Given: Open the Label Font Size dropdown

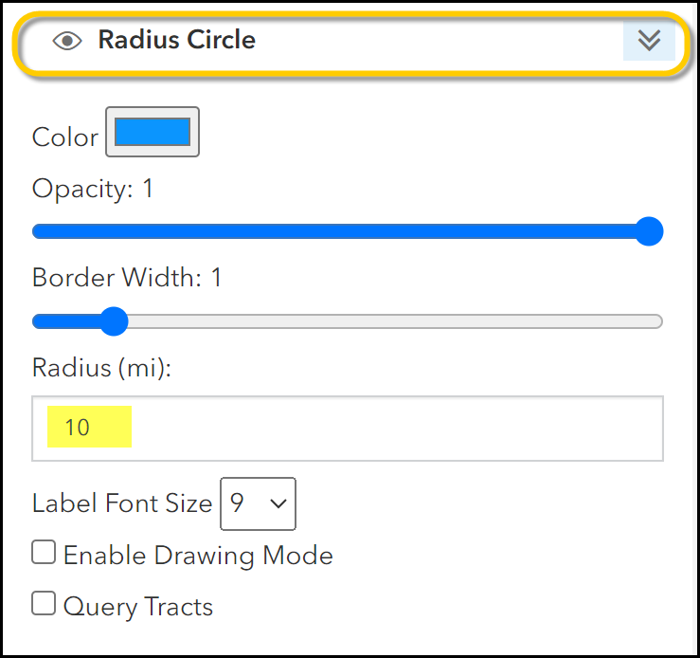Looking at the screenshot, I should 258,503.
